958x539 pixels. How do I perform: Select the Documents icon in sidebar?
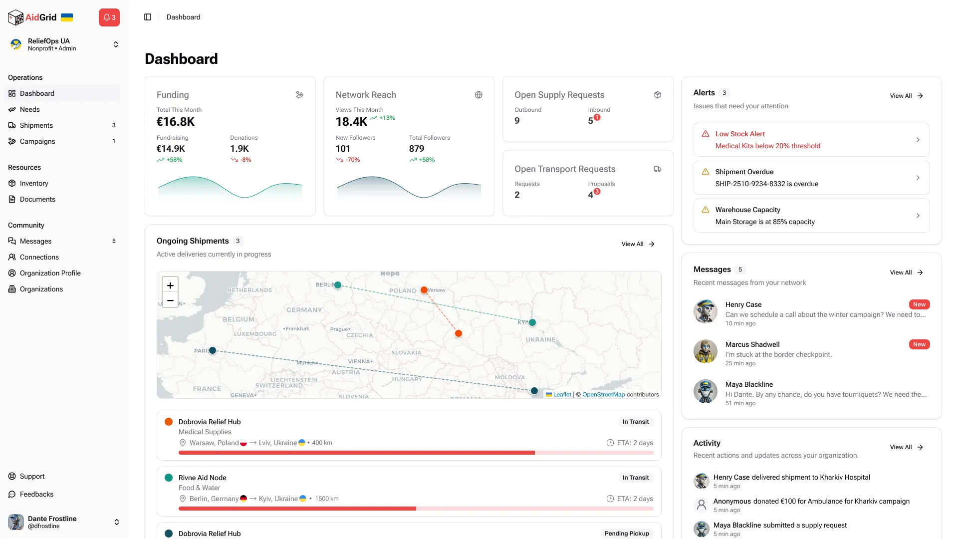point(12,199)
